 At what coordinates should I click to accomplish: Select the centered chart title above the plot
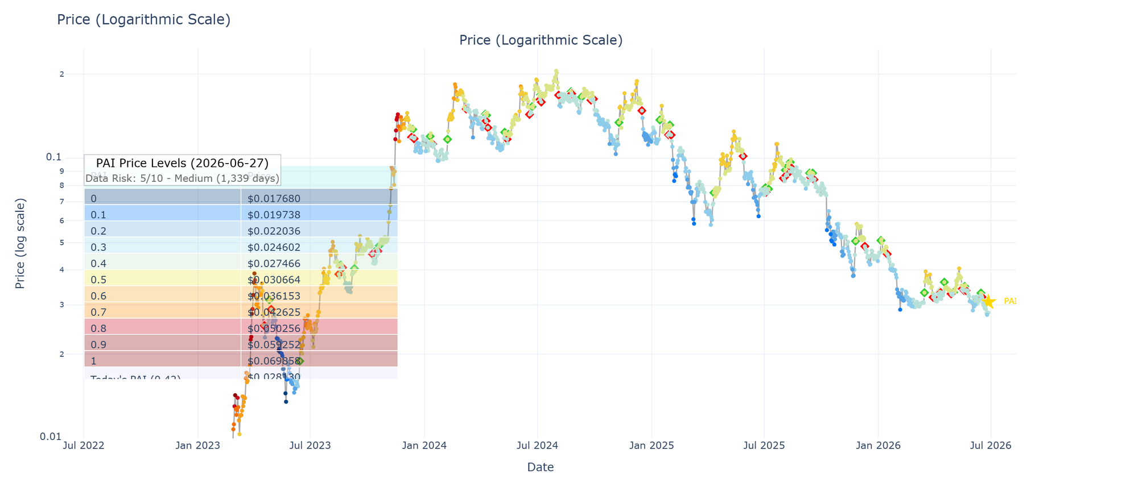click(541, 40)
